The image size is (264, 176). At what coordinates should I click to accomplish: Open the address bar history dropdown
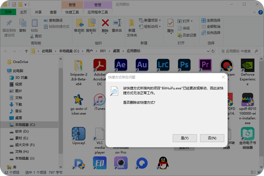point(208,51)
